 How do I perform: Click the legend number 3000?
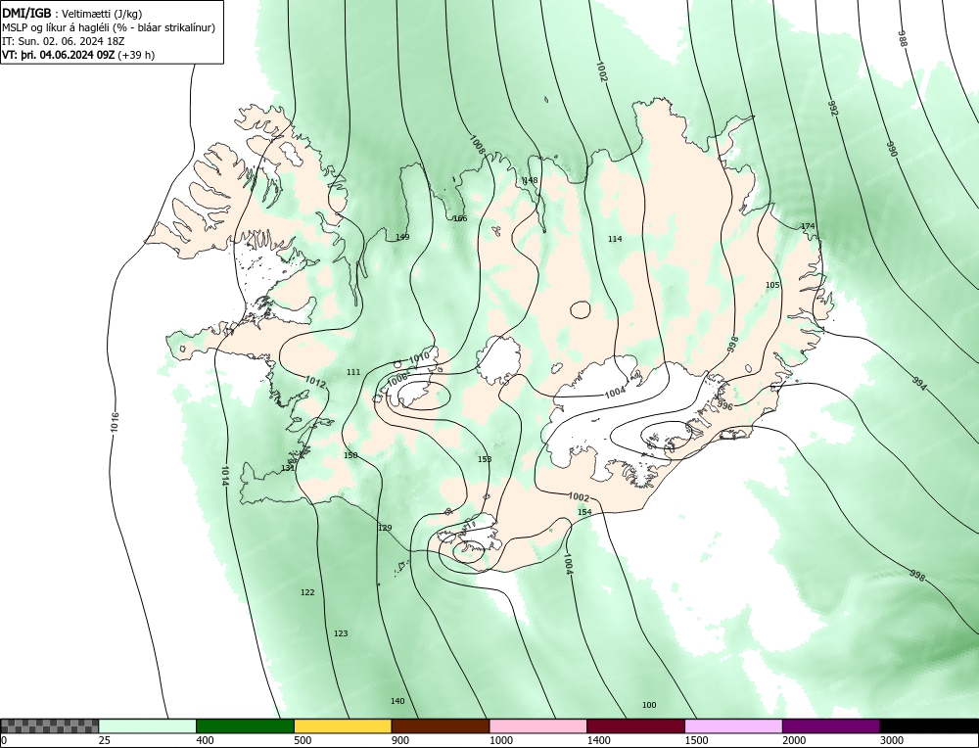(x=890, y=740)
